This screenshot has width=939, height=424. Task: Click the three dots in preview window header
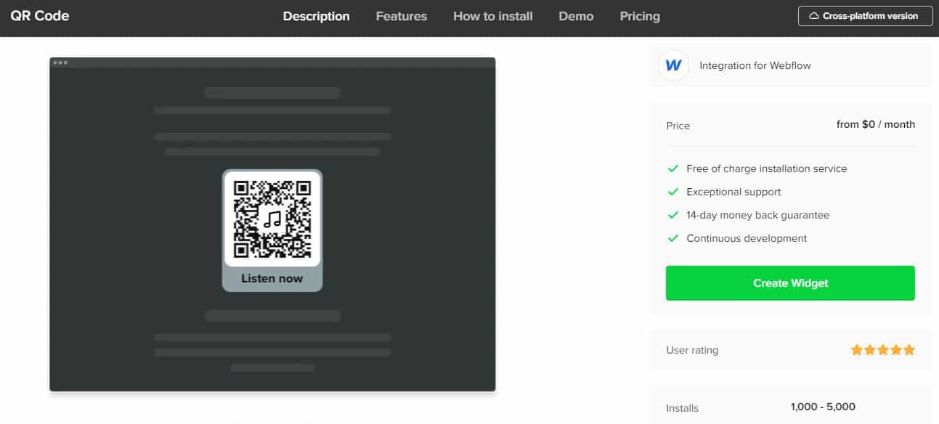click(x=60, y=62)
